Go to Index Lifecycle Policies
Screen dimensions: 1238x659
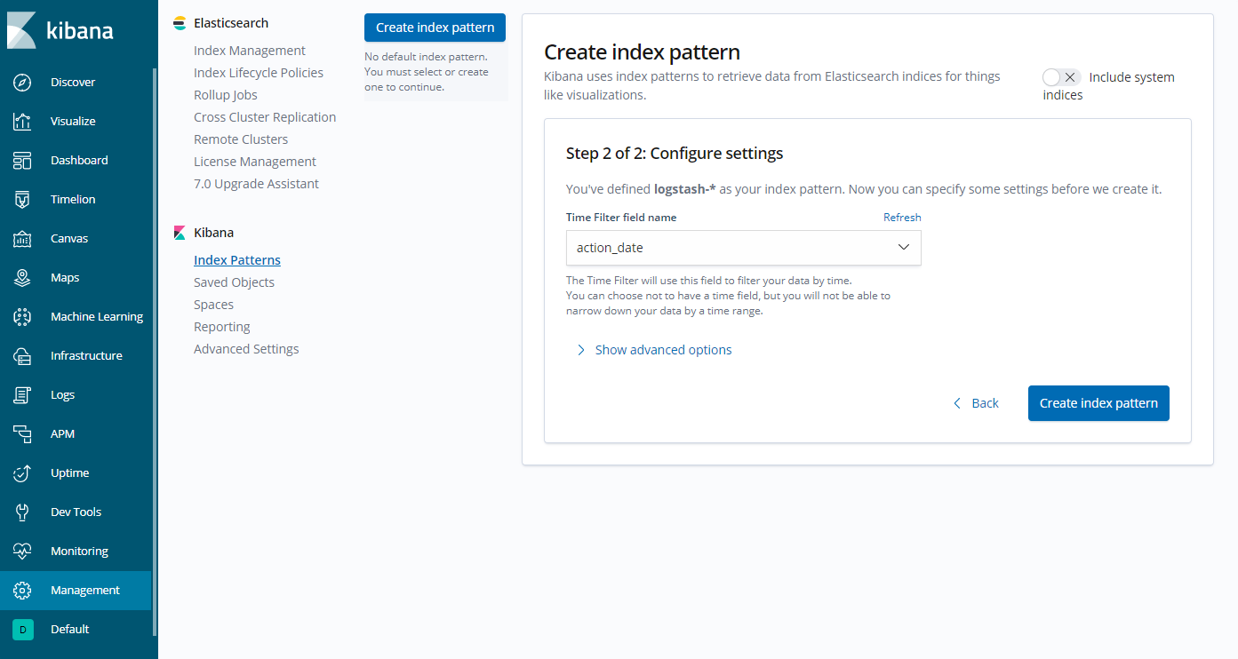coord(259,73)
